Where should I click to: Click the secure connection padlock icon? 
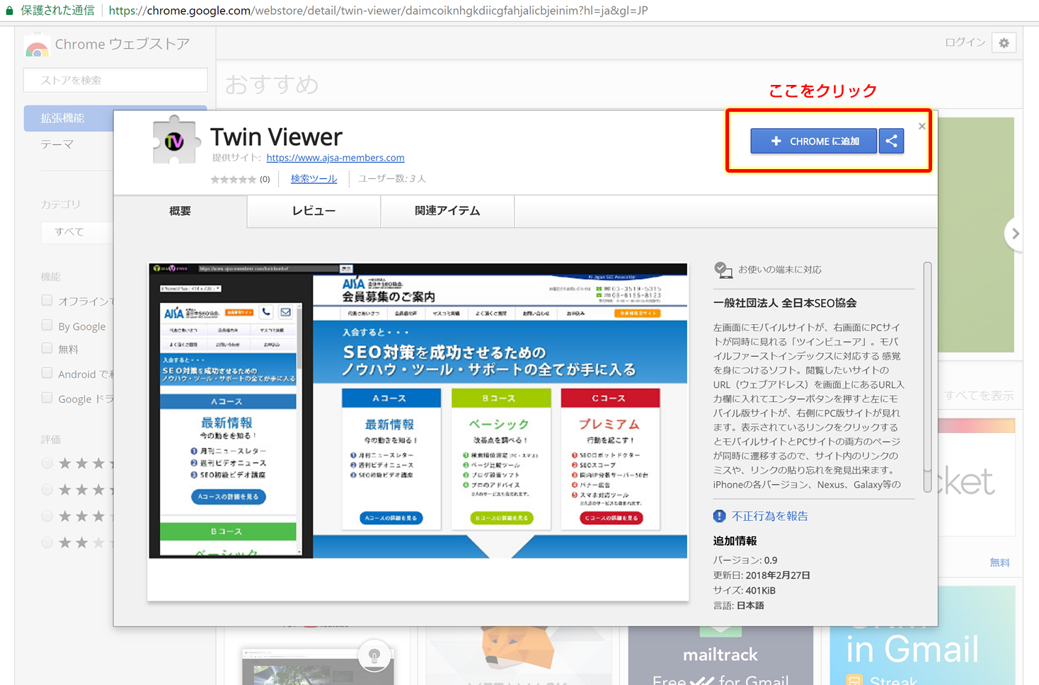(x=9, y=11)
